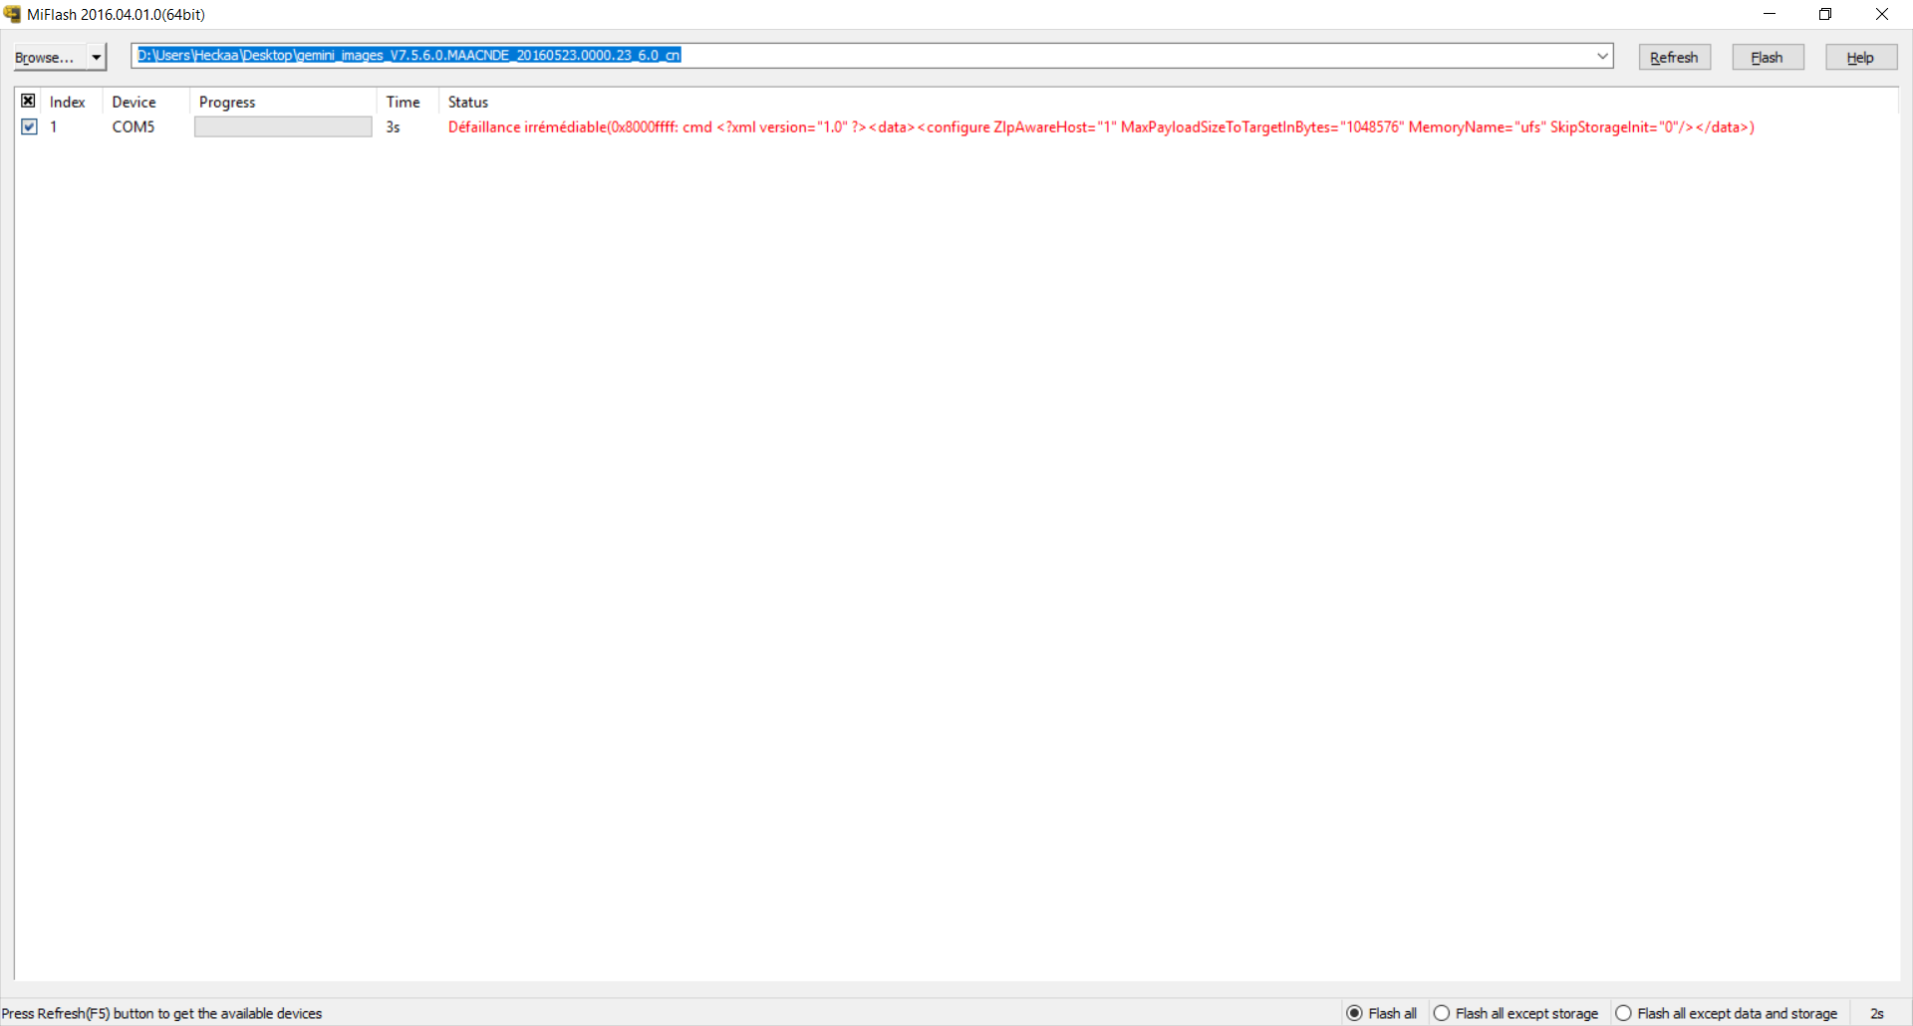Minimize the MiFlash window
The image size is (1913, 1026).
tap(1770, 14)
